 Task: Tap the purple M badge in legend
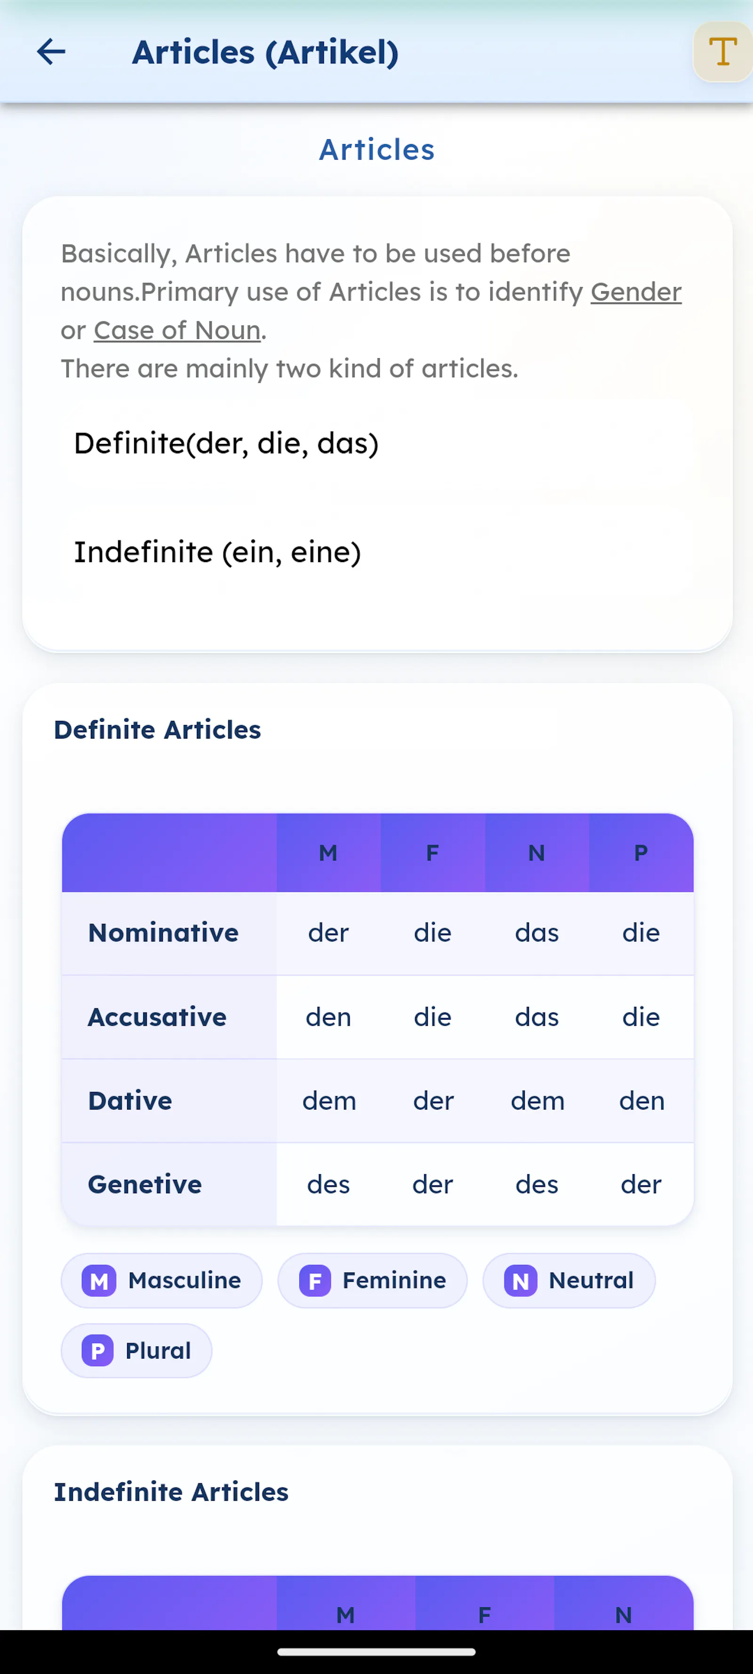point(99,1281)
